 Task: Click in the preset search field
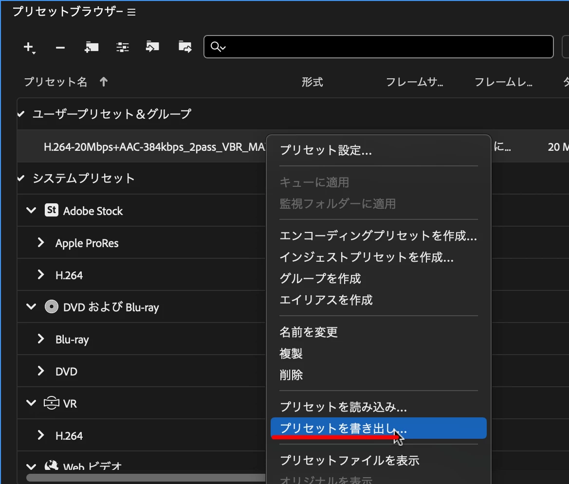pyautogui.click(x=379, y=47)
